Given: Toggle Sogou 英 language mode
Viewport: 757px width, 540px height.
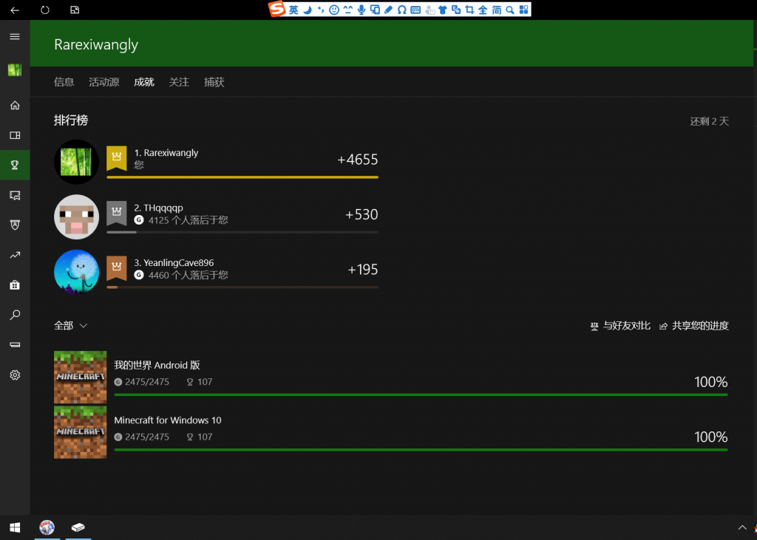Looking at the screenshot, I should [293, 10].
